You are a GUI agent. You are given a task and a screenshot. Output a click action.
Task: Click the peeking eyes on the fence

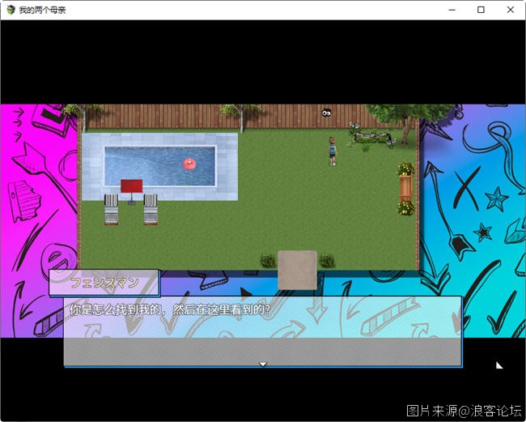point(326,113)
